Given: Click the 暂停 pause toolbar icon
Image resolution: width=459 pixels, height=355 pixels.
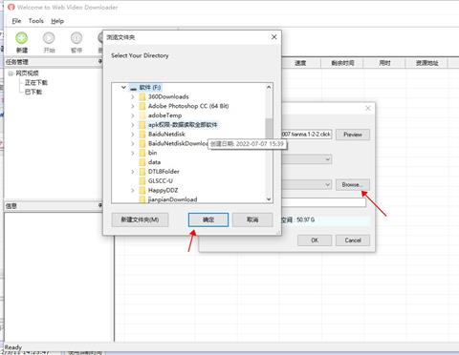Looking at the screenshot, I should coord(76,38).
